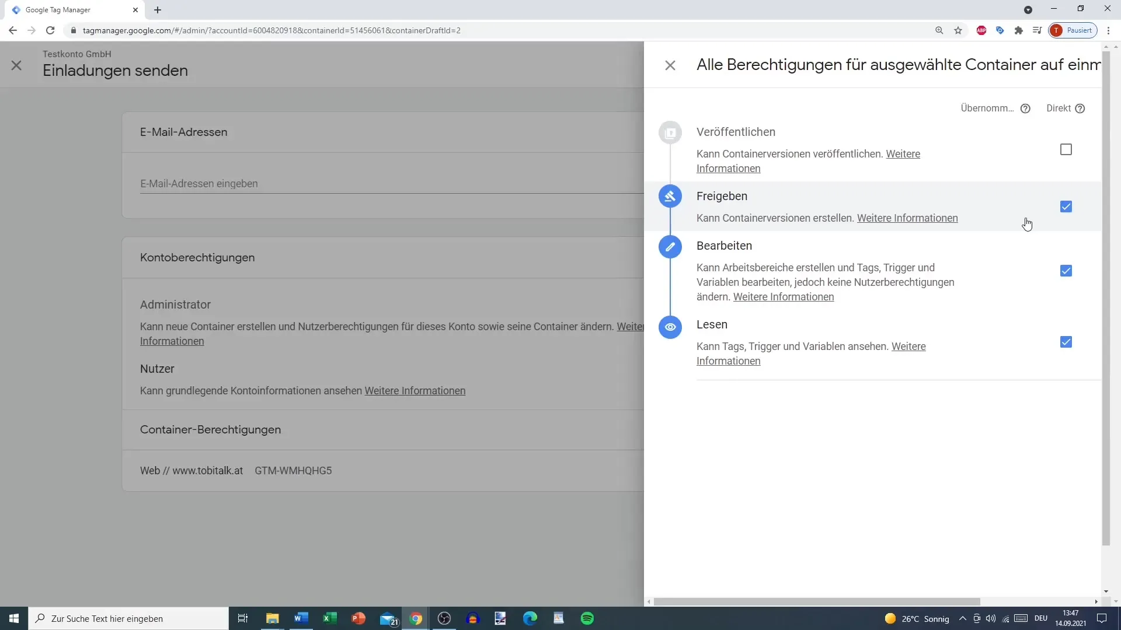Screen dimensions: 1121x630
Task: Open Spotify from the taskbar
Action: 587,618
